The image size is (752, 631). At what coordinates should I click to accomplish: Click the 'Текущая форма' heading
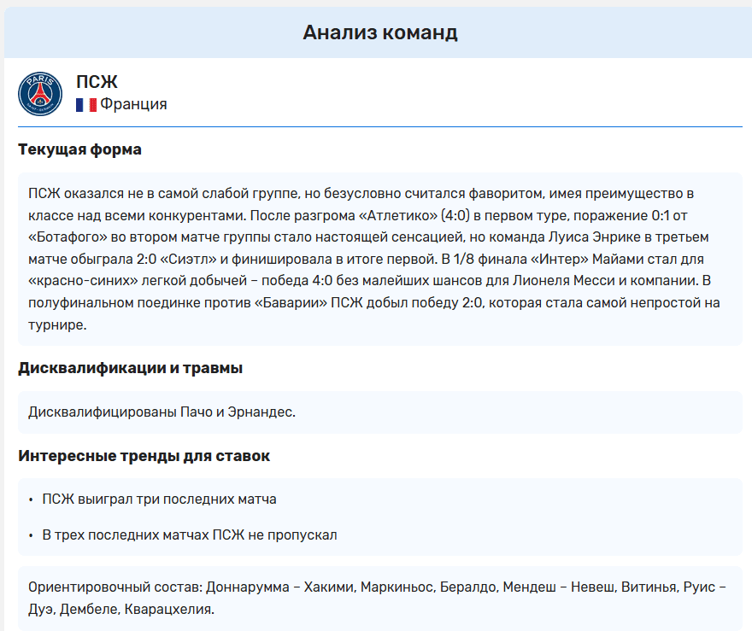(x=79, y=149)
